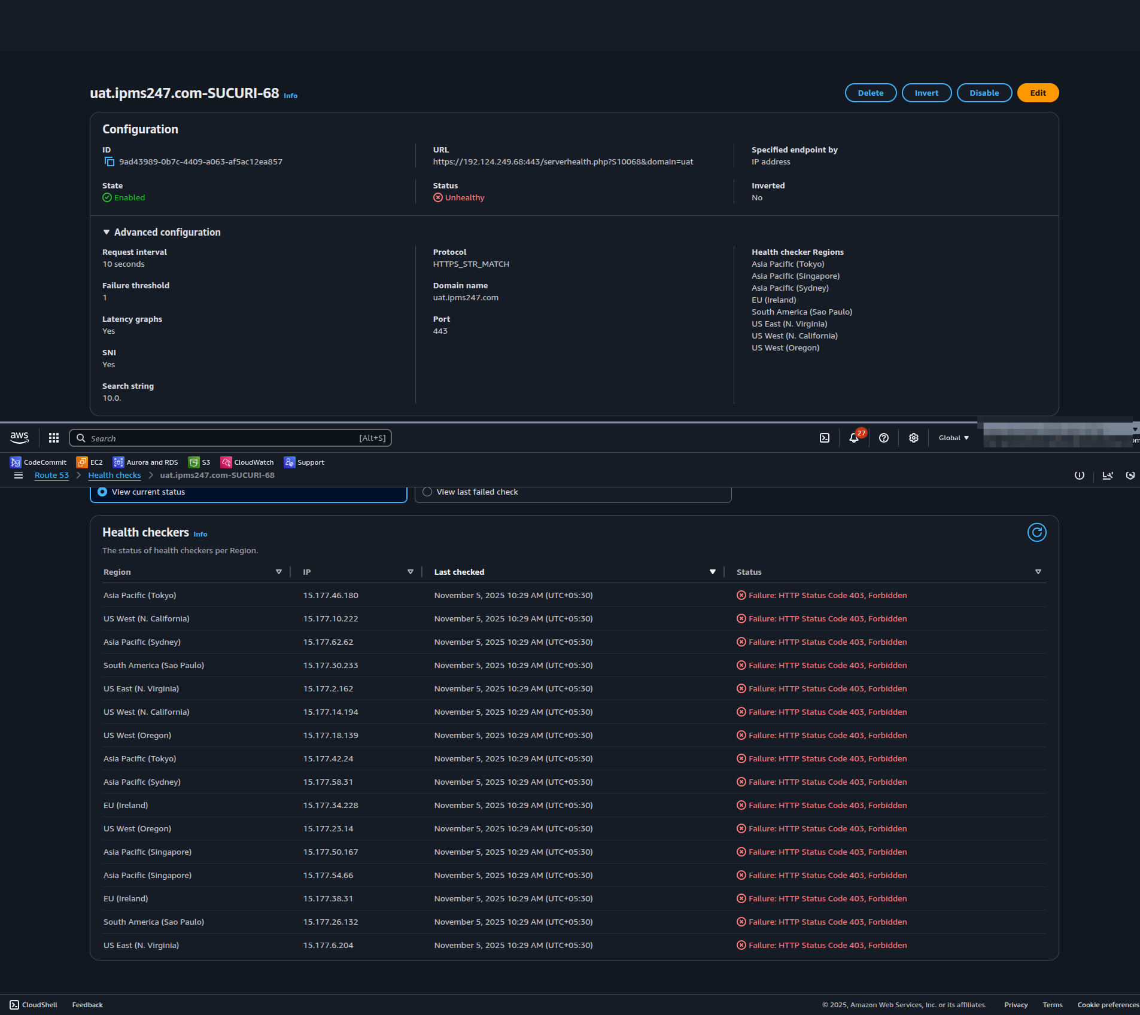Refresh the Health checkers table
The height and width of the screenshot is (1015, 1140).
tap(1037, 532)
